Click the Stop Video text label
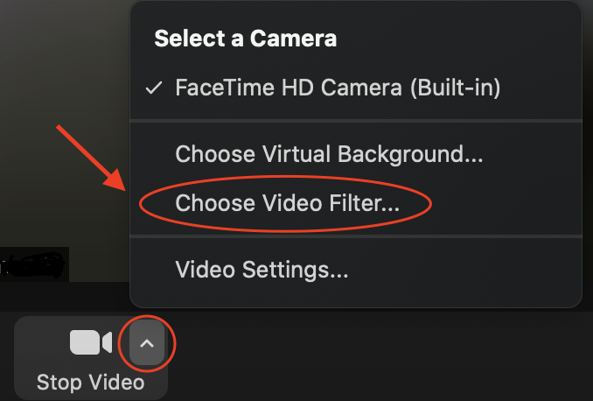The height and width of the screenshot is (401, 593). (90, 382)
